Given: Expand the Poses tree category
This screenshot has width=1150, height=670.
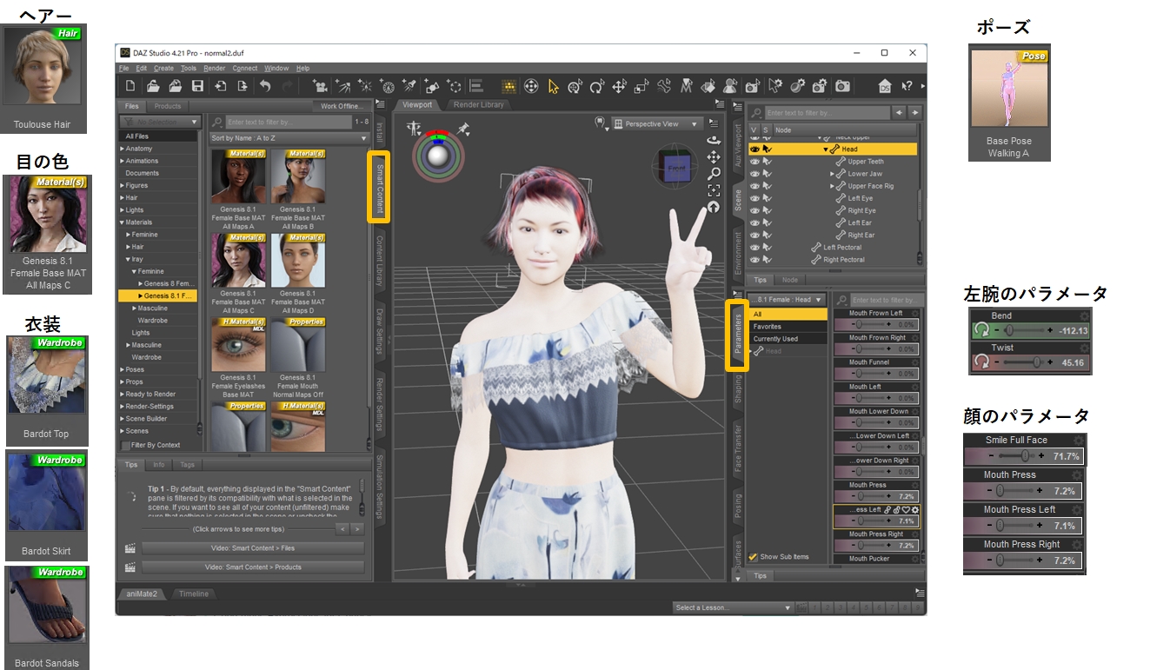Looking at the screenshot, I should tap(123, 369).
